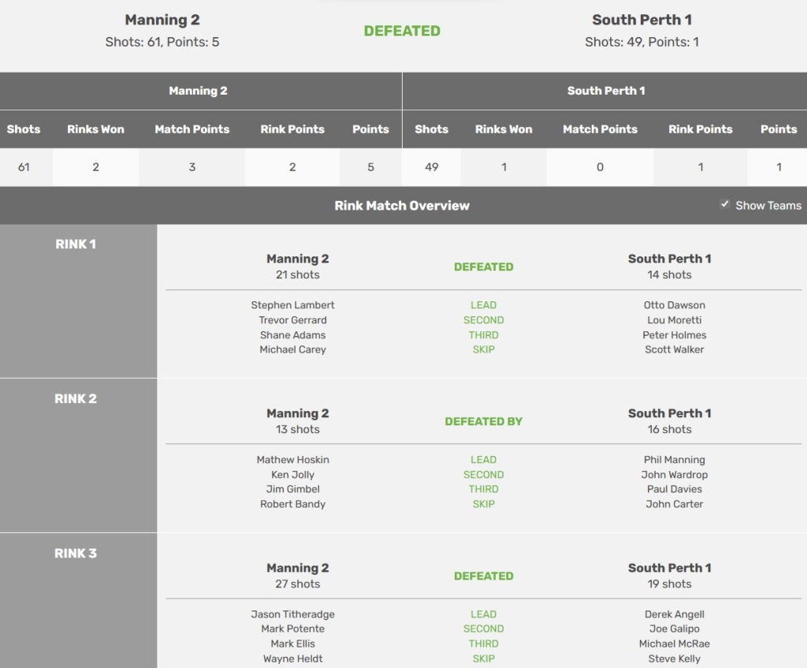Click the Match Points header under South Perth 1
Viewport: 807px width, 668px height.
(x=600, y=129)
